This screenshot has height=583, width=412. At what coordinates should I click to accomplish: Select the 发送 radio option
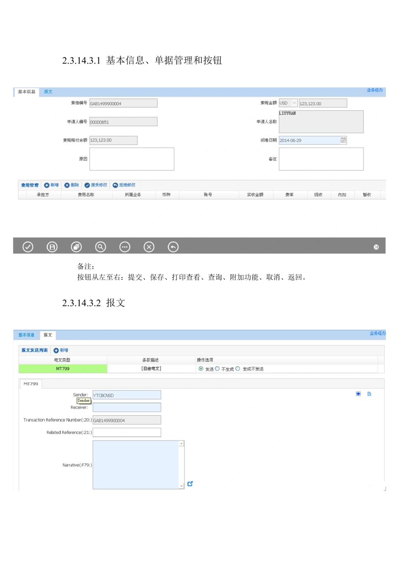[x=201, y=369]
